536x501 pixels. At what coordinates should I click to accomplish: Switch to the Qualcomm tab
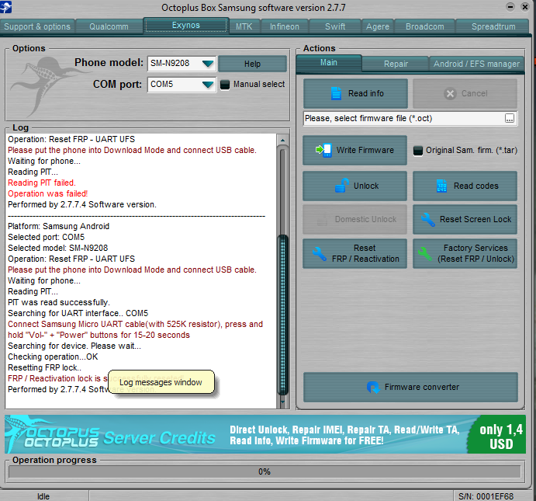pyautogui.click(x=109, y=26)
